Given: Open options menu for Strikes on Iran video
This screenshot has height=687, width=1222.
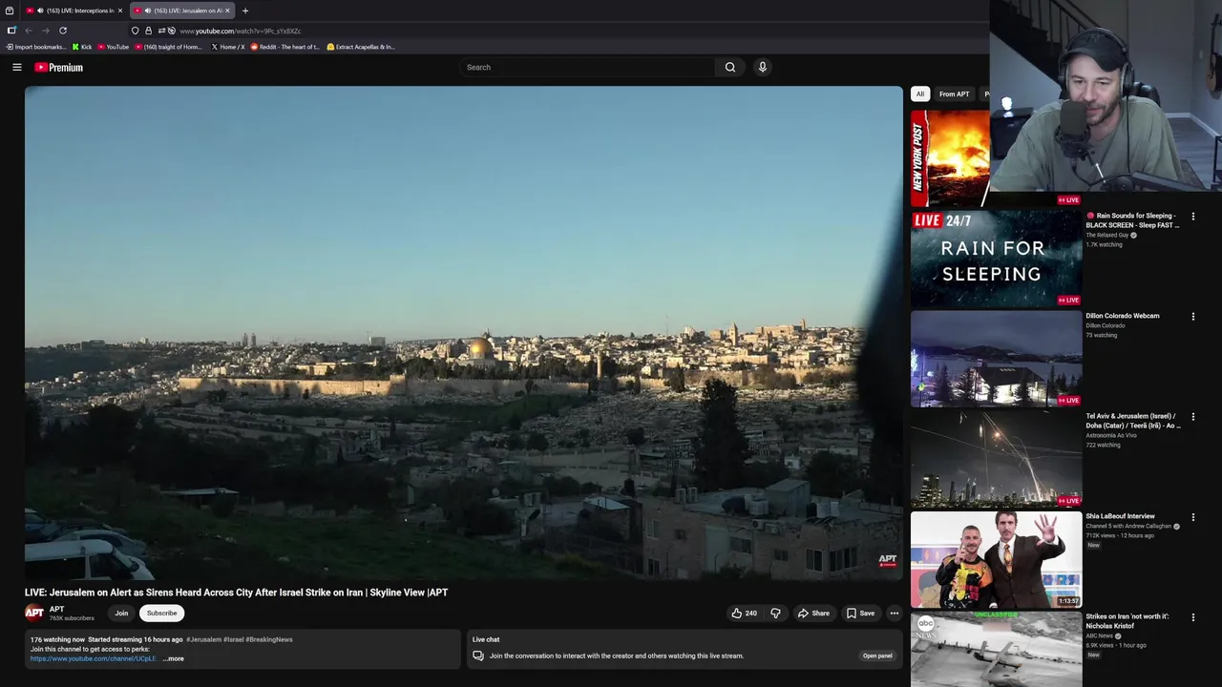Looking at the screenshot, I should tap(1192, 617).
